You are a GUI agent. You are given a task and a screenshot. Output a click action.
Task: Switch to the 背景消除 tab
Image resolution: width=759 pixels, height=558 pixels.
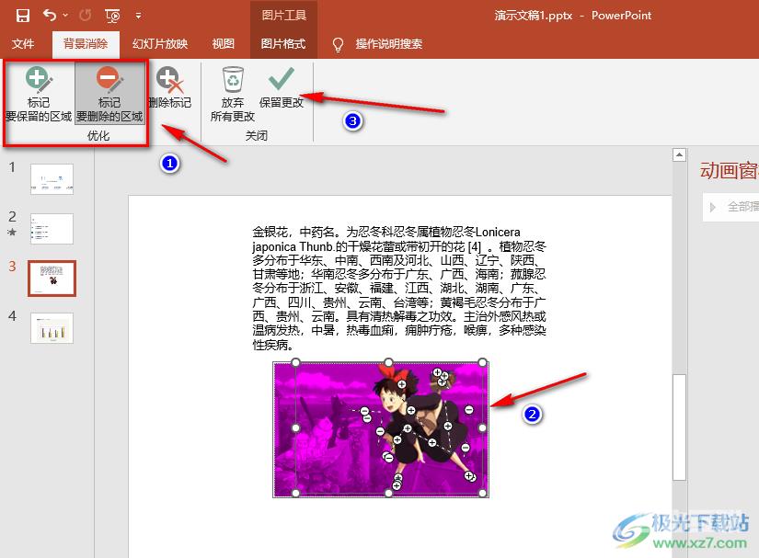[86, 44]
